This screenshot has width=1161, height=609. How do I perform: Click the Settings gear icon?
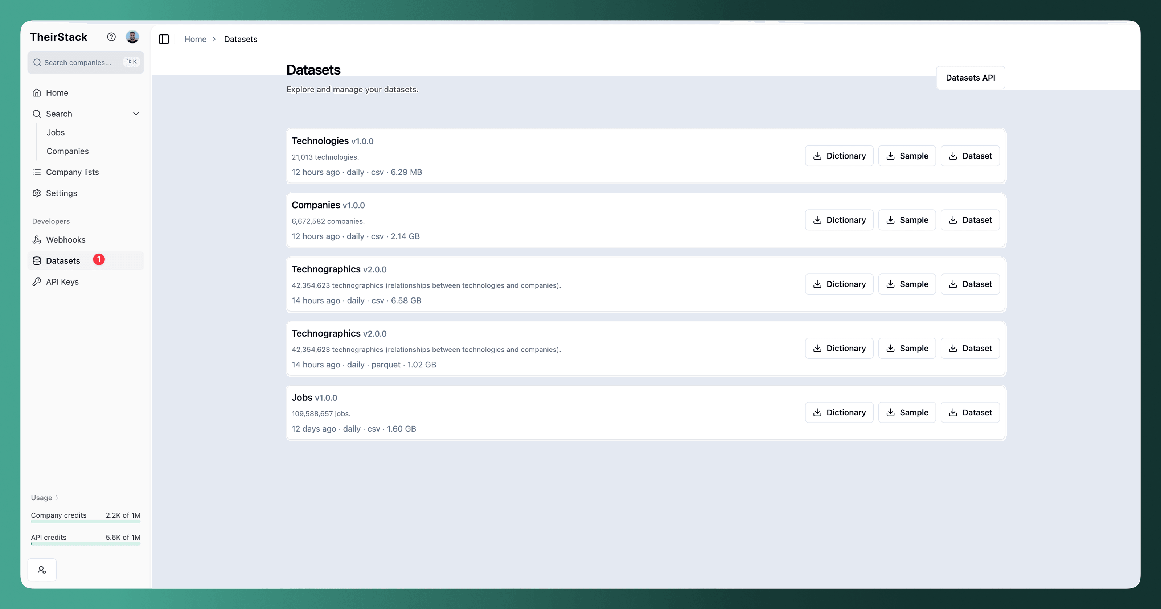[37, 193]
